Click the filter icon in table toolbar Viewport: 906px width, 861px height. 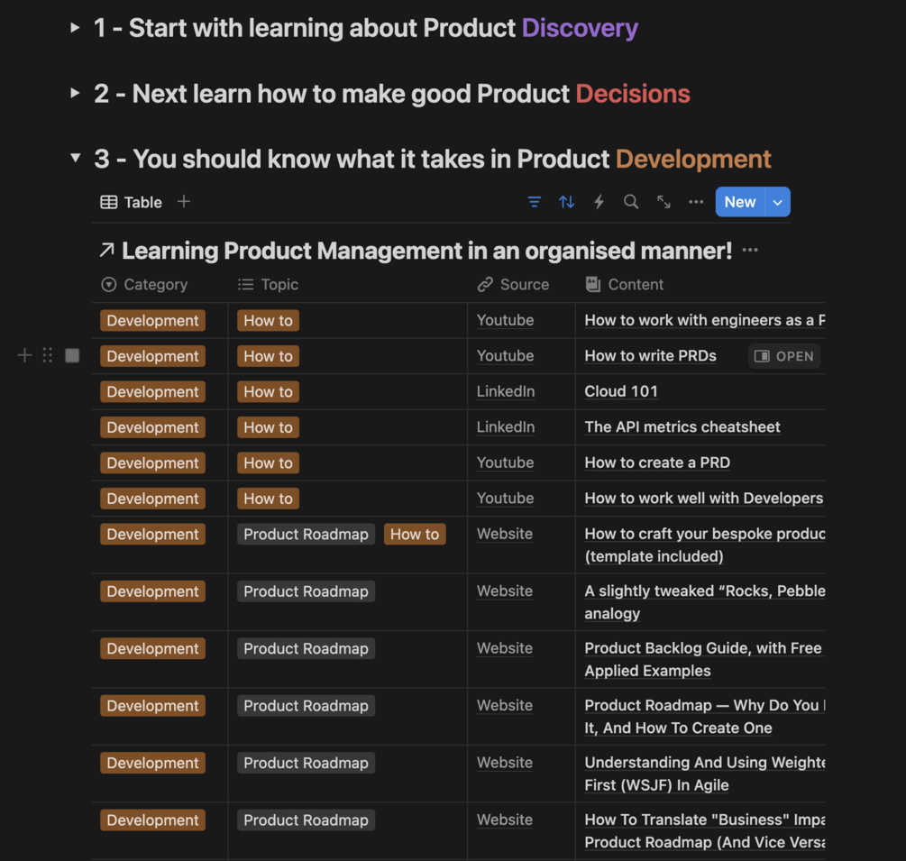[535, 202]
